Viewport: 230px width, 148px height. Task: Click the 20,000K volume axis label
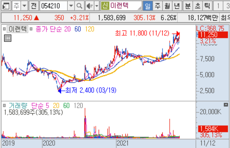pos(210,112)
